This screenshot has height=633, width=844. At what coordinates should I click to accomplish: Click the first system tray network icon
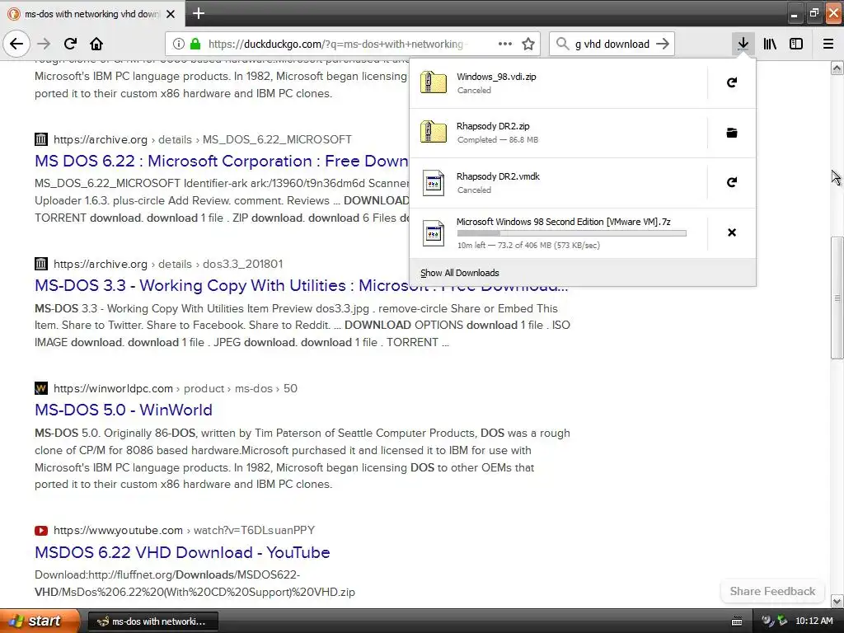(x=767, y=621)
